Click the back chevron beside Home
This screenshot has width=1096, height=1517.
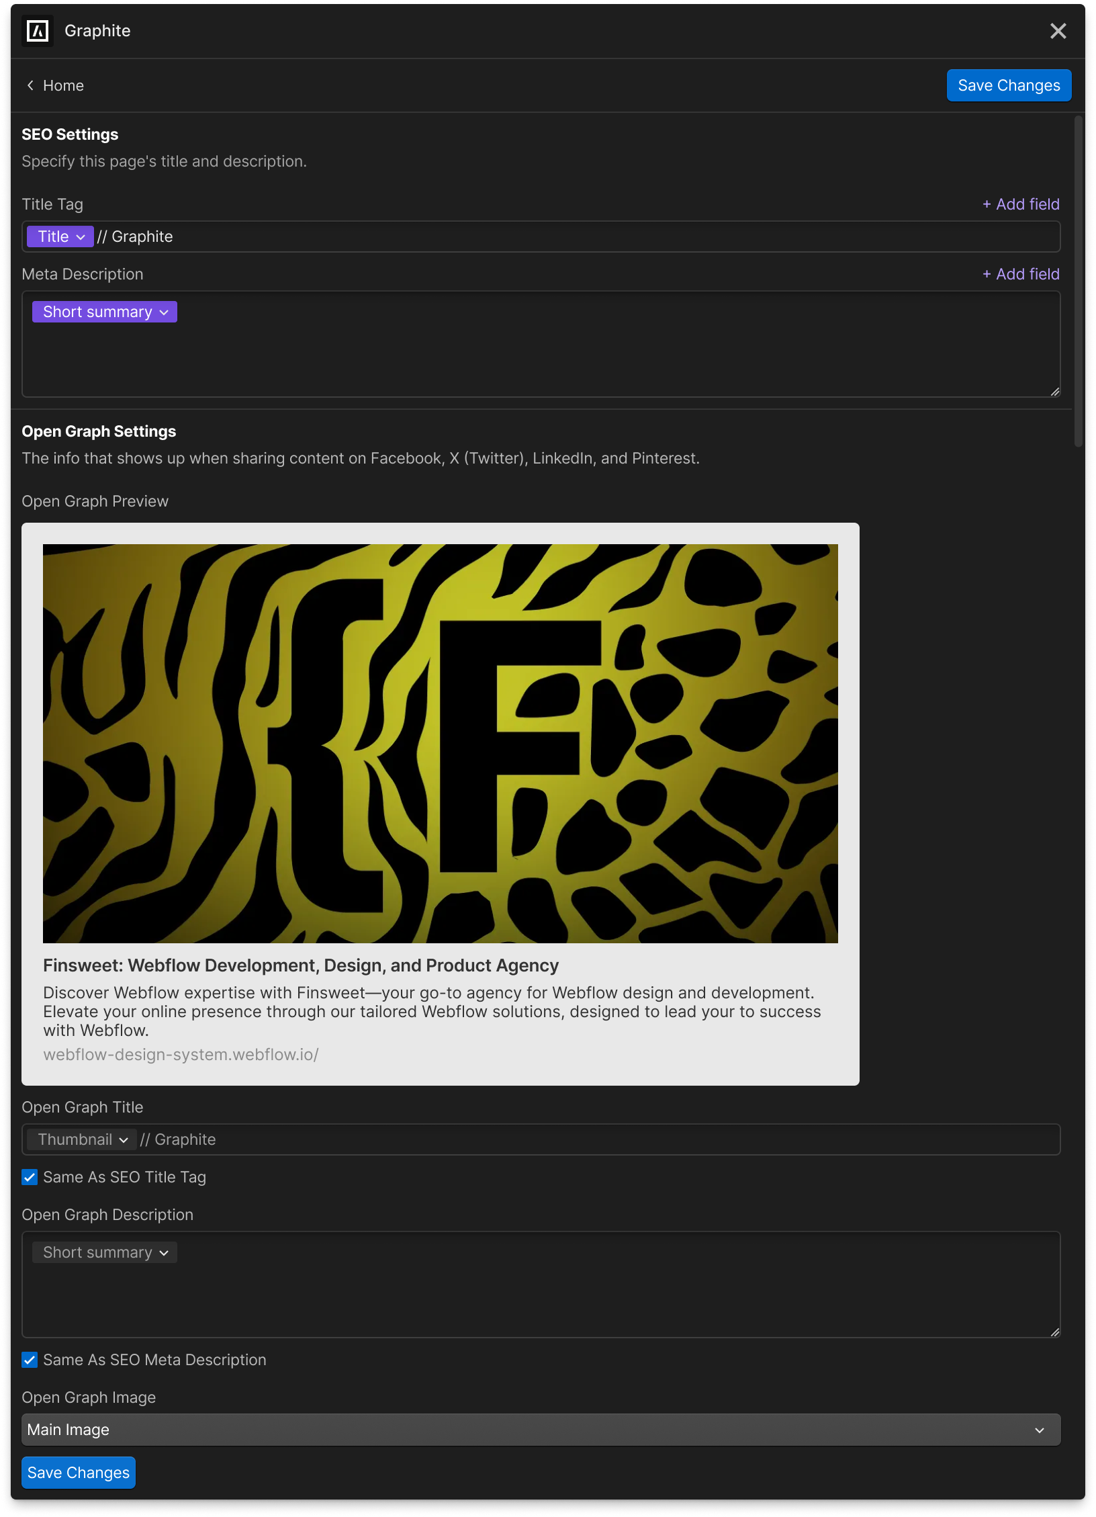coord(30,85)
